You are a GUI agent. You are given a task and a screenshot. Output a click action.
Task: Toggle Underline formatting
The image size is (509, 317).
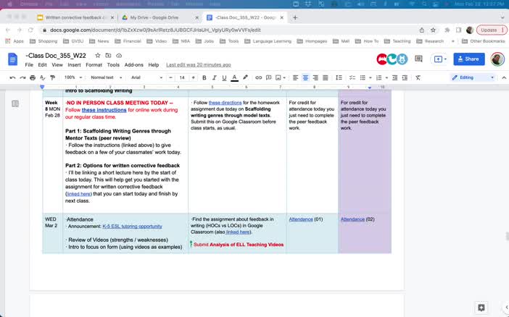tap(224, 77)
